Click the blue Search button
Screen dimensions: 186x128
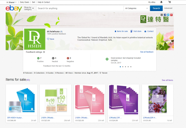click(156, 8)
